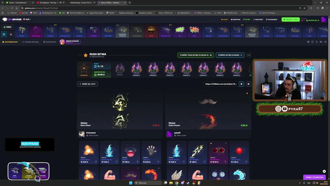Open DZIENNA SKRZYNKA link

tap(30, 42)
